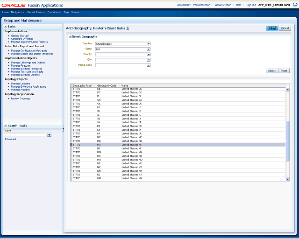Click row selector of highlighted MA row

pos(71,145)
